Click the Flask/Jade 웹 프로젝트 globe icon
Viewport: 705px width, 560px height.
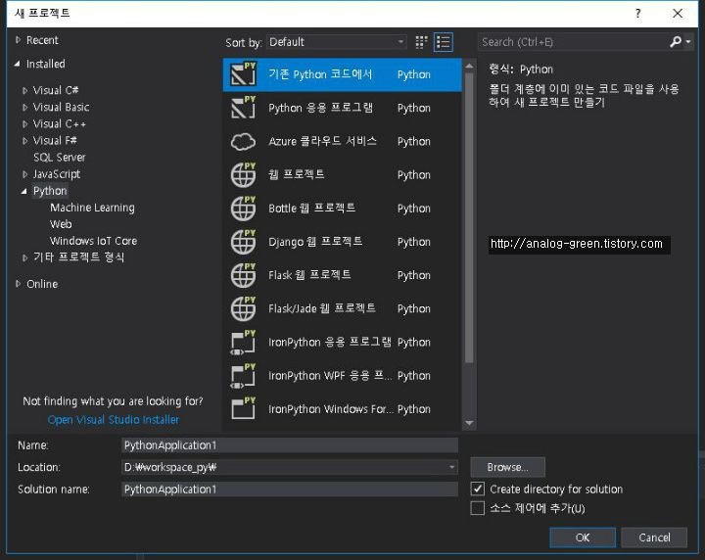click(x=243, y=308)
